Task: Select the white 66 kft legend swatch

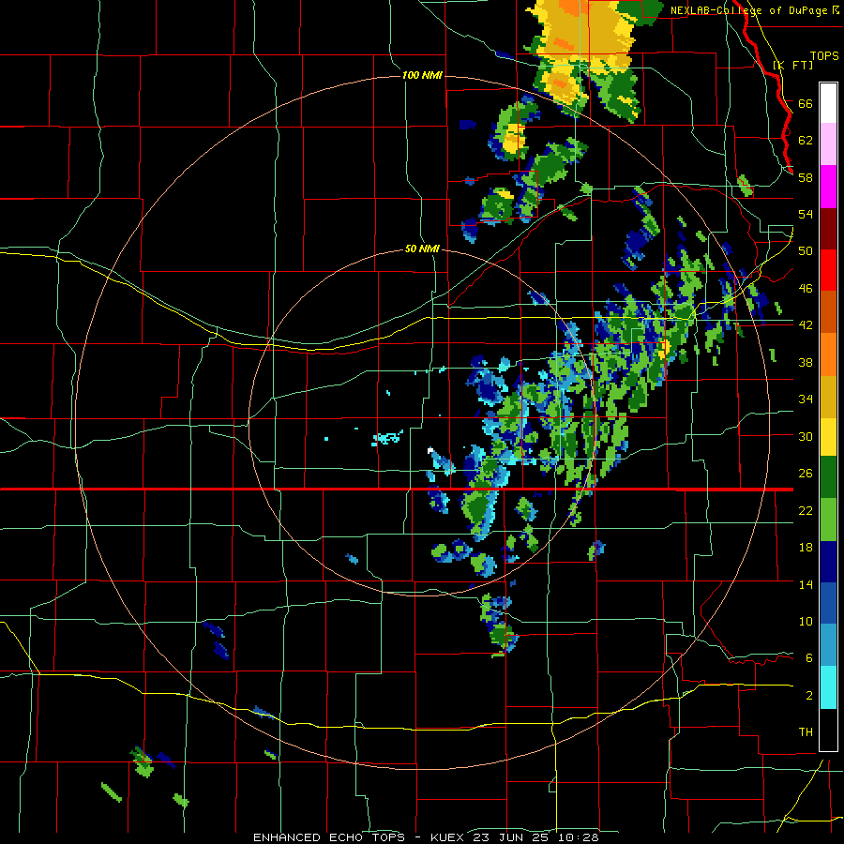Action: (x=828, y=103)
